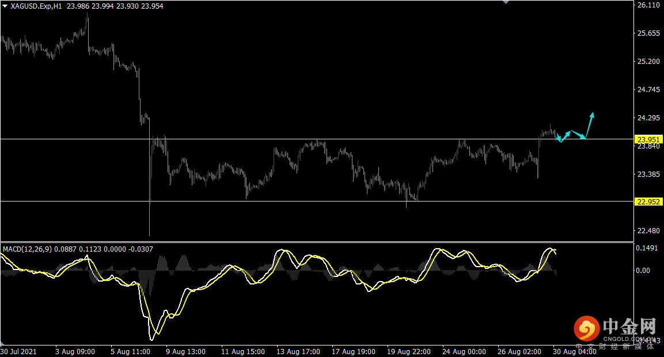Click the CNGOLD orange logo icon

(586, 328)
